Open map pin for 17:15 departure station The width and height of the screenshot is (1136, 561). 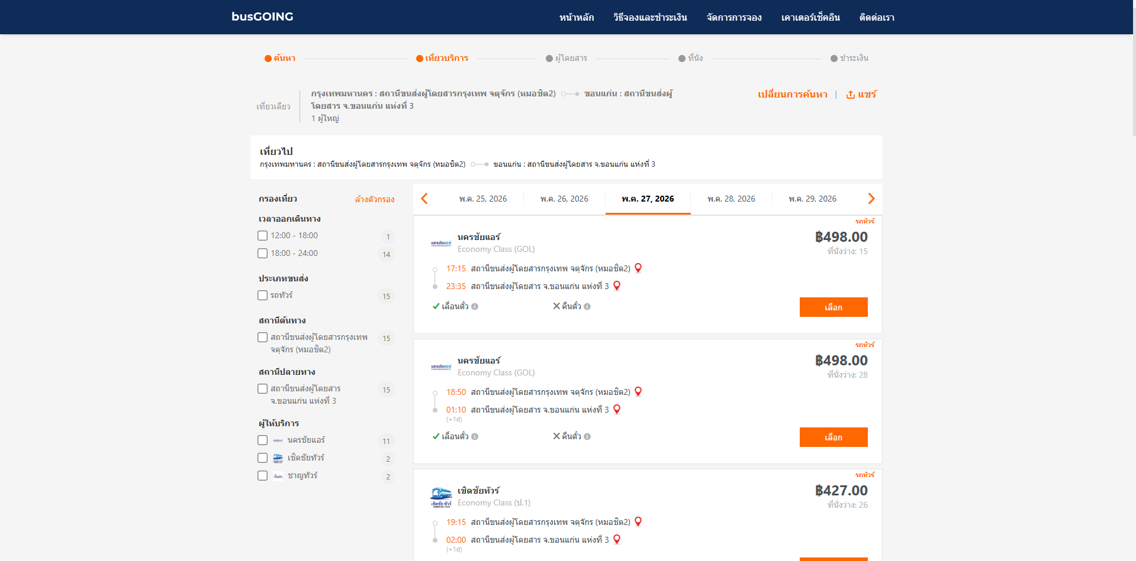click(x=638, y=268)
